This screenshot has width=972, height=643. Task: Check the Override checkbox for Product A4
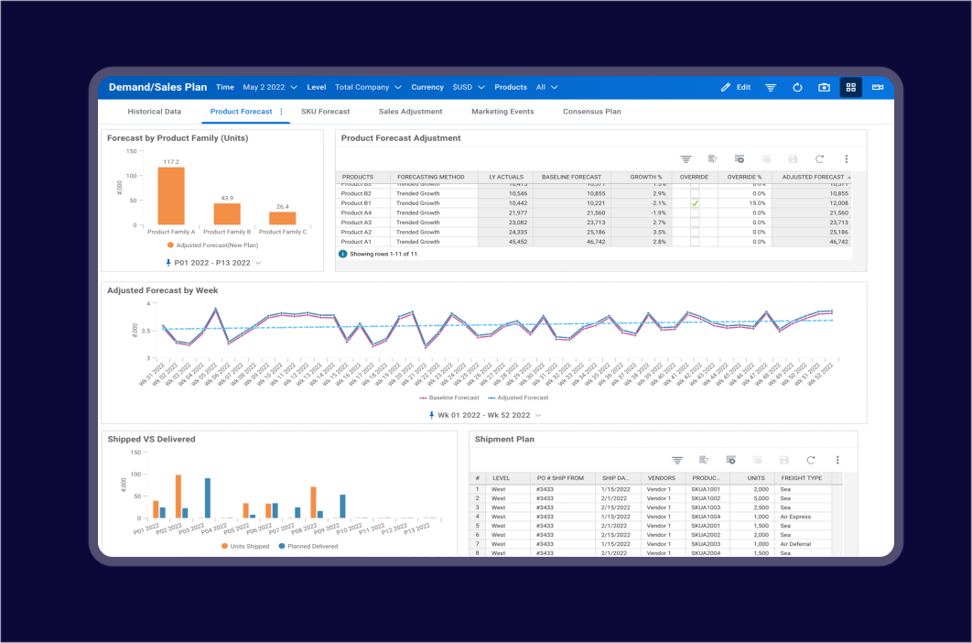pos(695,211)
